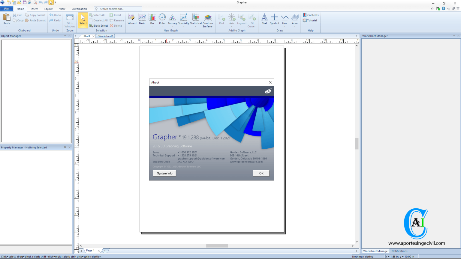Draw an Area shape
Viewport: 461px width, 259px height.
pyautogui.click(x=295, y=19)
